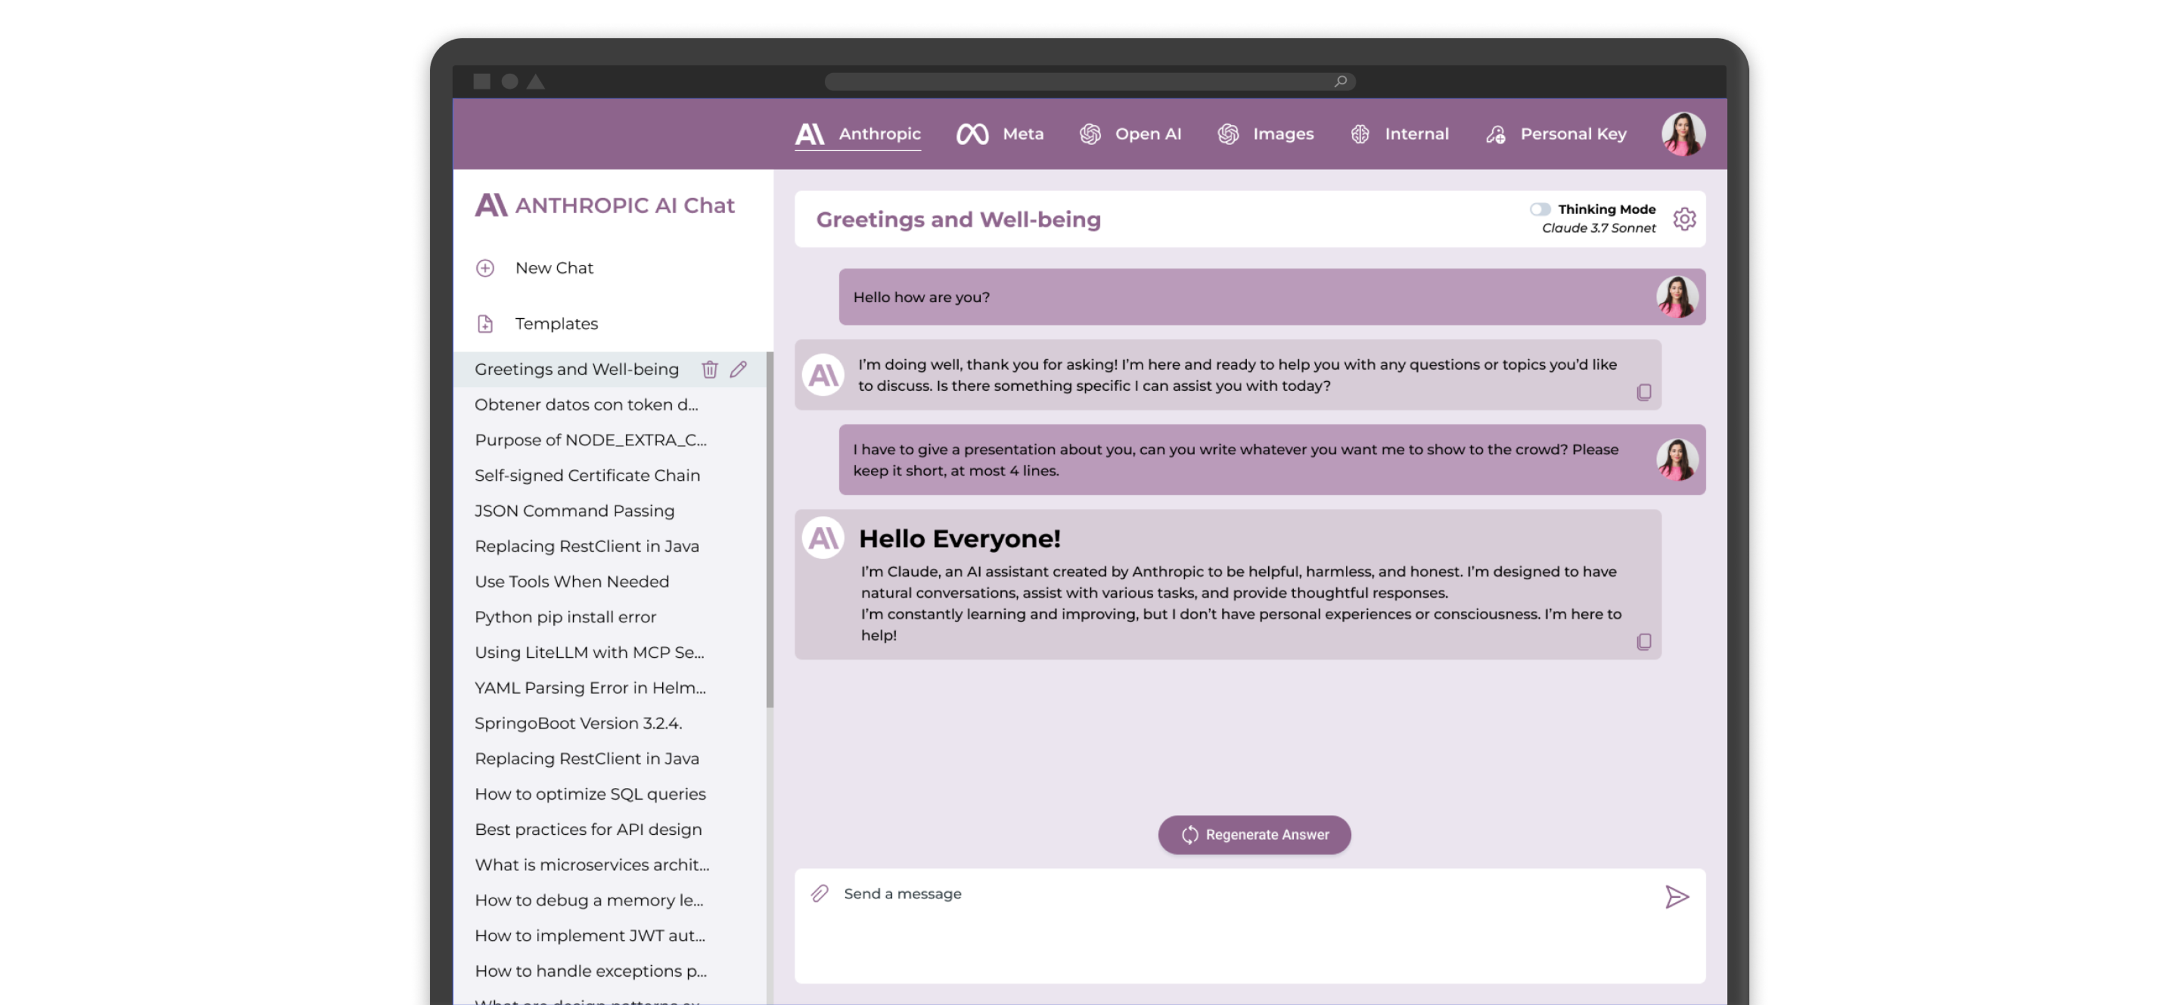Screen dimensions: 2177x1005
Task: Open JSON Command Passing chat
Action: pos(575,510)
